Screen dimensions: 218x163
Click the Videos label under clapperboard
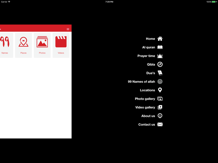(x=61, y=53)
